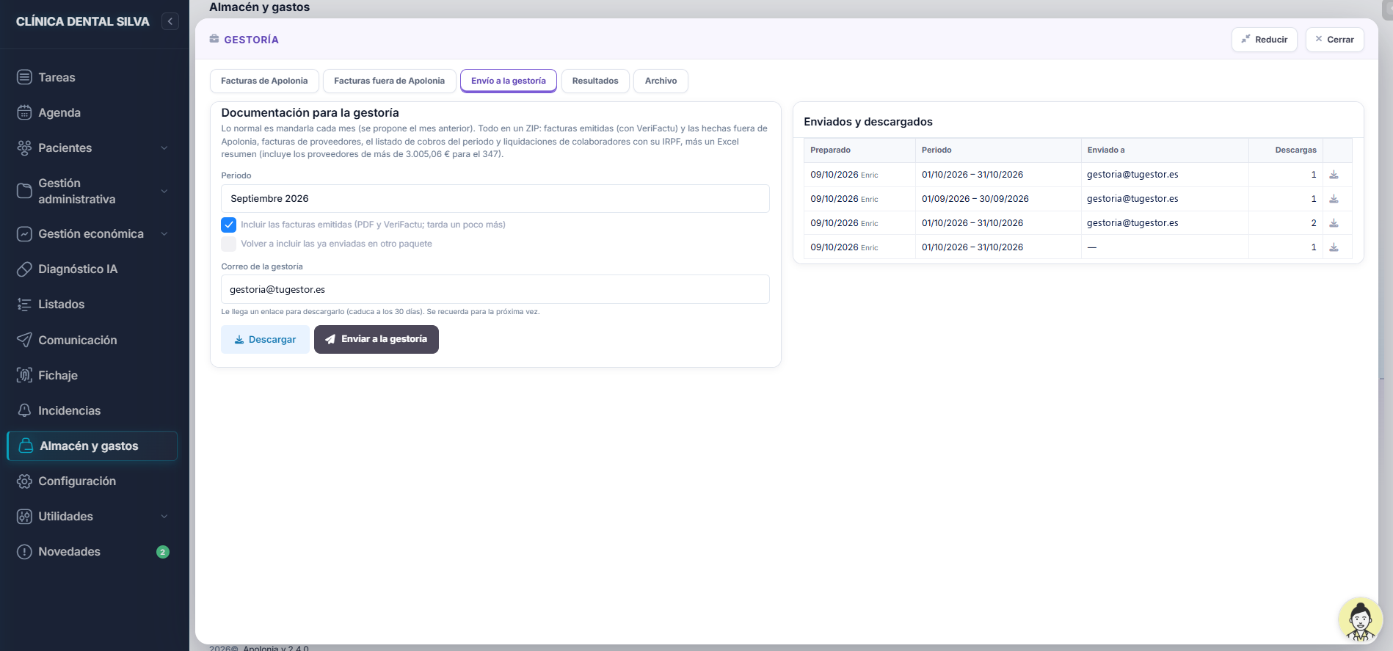Enable Volver a incluir las ya enviadas

[x=229, y=244]
